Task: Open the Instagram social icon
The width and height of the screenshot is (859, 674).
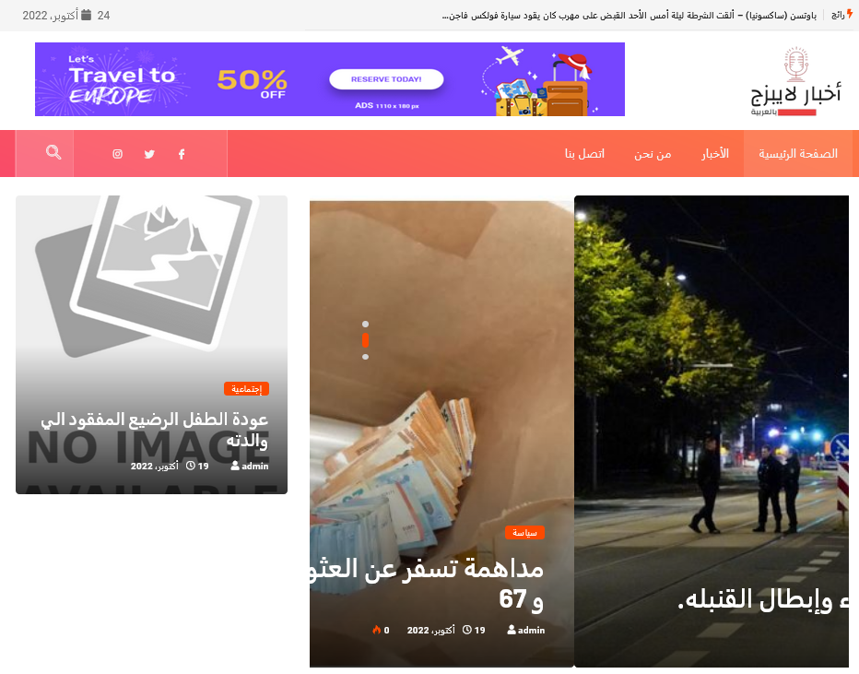Action: tap(117, 154)
